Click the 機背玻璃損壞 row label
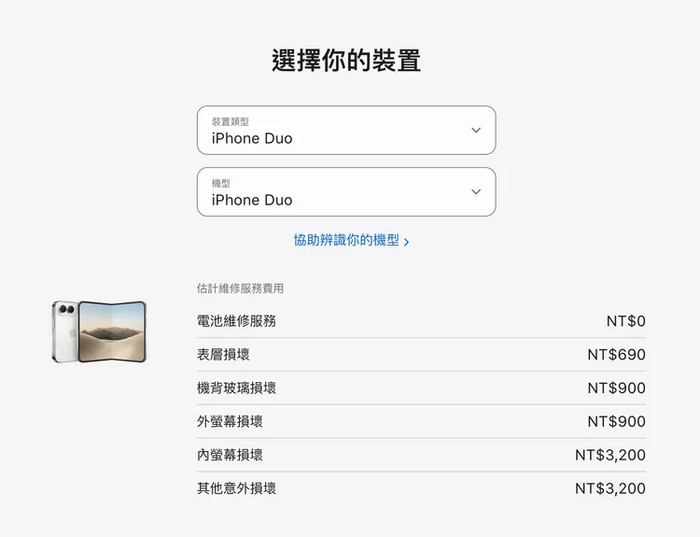Viewport: 700px width, 537px height. pos(236,388)
